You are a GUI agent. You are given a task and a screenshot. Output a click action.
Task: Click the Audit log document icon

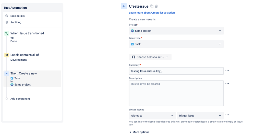7,22
